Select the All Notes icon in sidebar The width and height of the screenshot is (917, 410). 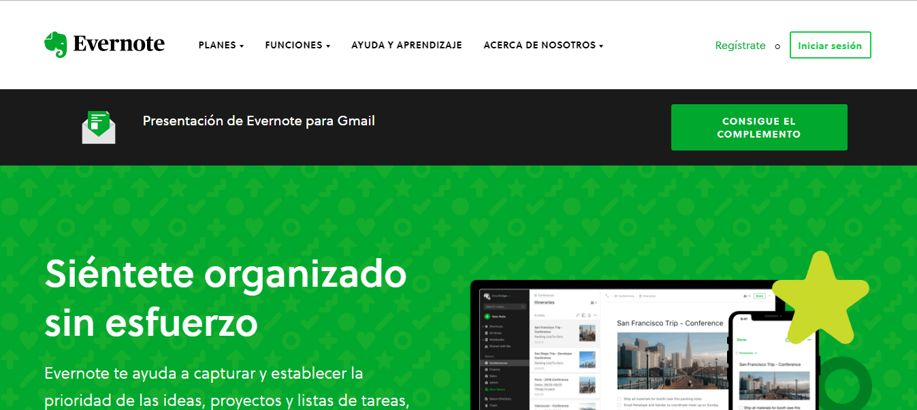point(487,333)
